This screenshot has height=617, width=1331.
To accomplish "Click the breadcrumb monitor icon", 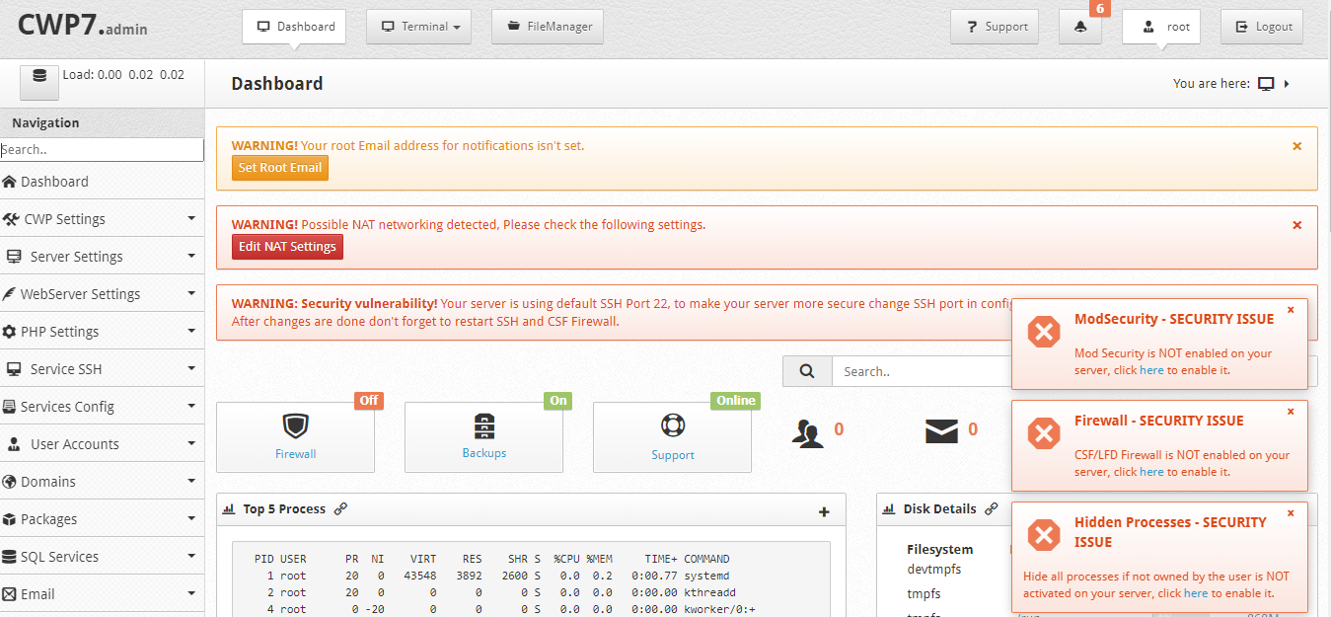I will pyautogui.click(x=1267, y=84).
